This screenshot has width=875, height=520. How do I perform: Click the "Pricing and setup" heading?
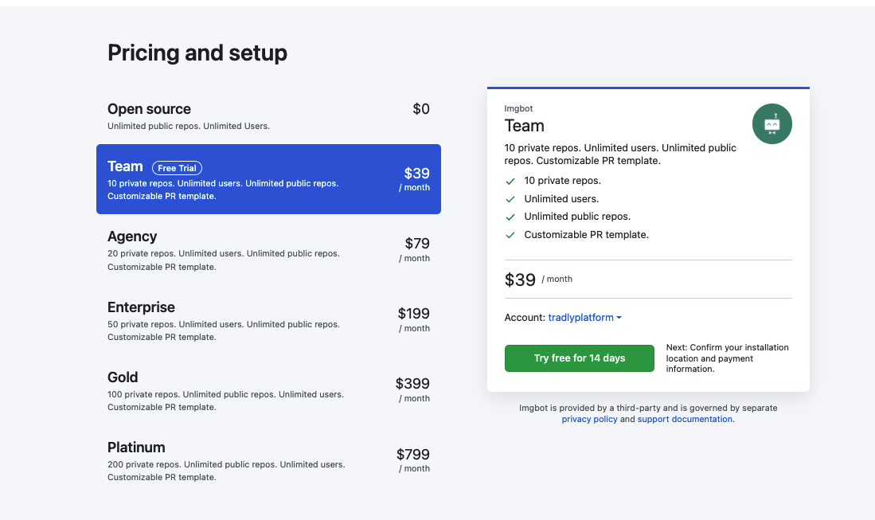click(x=197, y=53)
